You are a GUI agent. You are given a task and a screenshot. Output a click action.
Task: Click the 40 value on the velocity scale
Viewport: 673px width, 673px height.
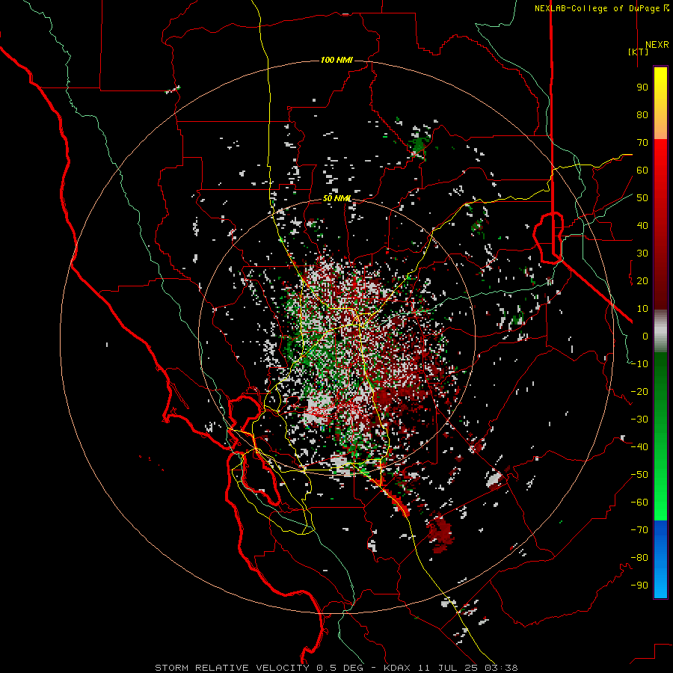(x=642, y=226)
